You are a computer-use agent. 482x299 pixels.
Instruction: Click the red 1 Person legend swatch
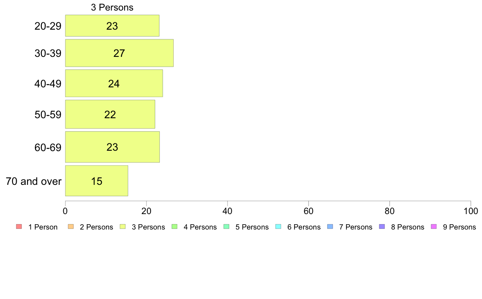(x=19, y=227)
